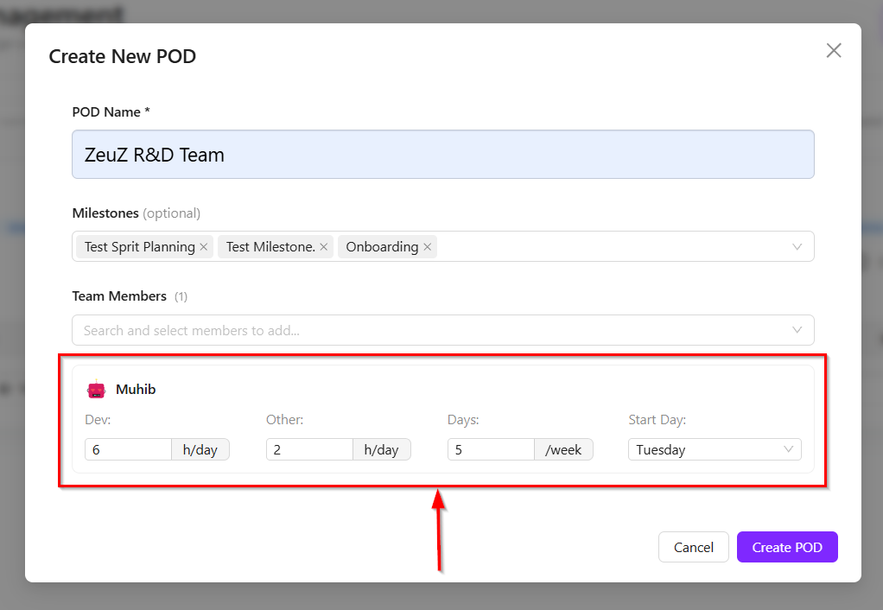
Task: Remove the Onboarding milestone tag
Action: click(x=428, y=247)
